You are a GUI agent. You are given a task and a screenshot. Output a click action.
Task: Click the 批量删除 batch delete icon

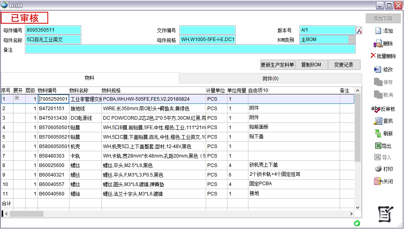pyautogui.click(x=383, y=56)
